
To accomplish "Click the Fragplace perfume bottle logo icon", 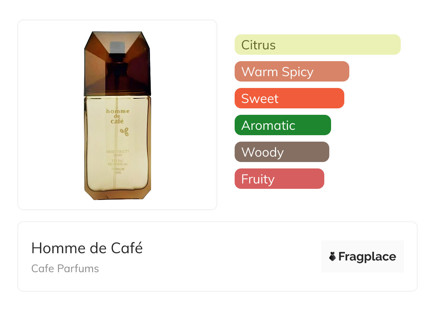I will (332, 256).
